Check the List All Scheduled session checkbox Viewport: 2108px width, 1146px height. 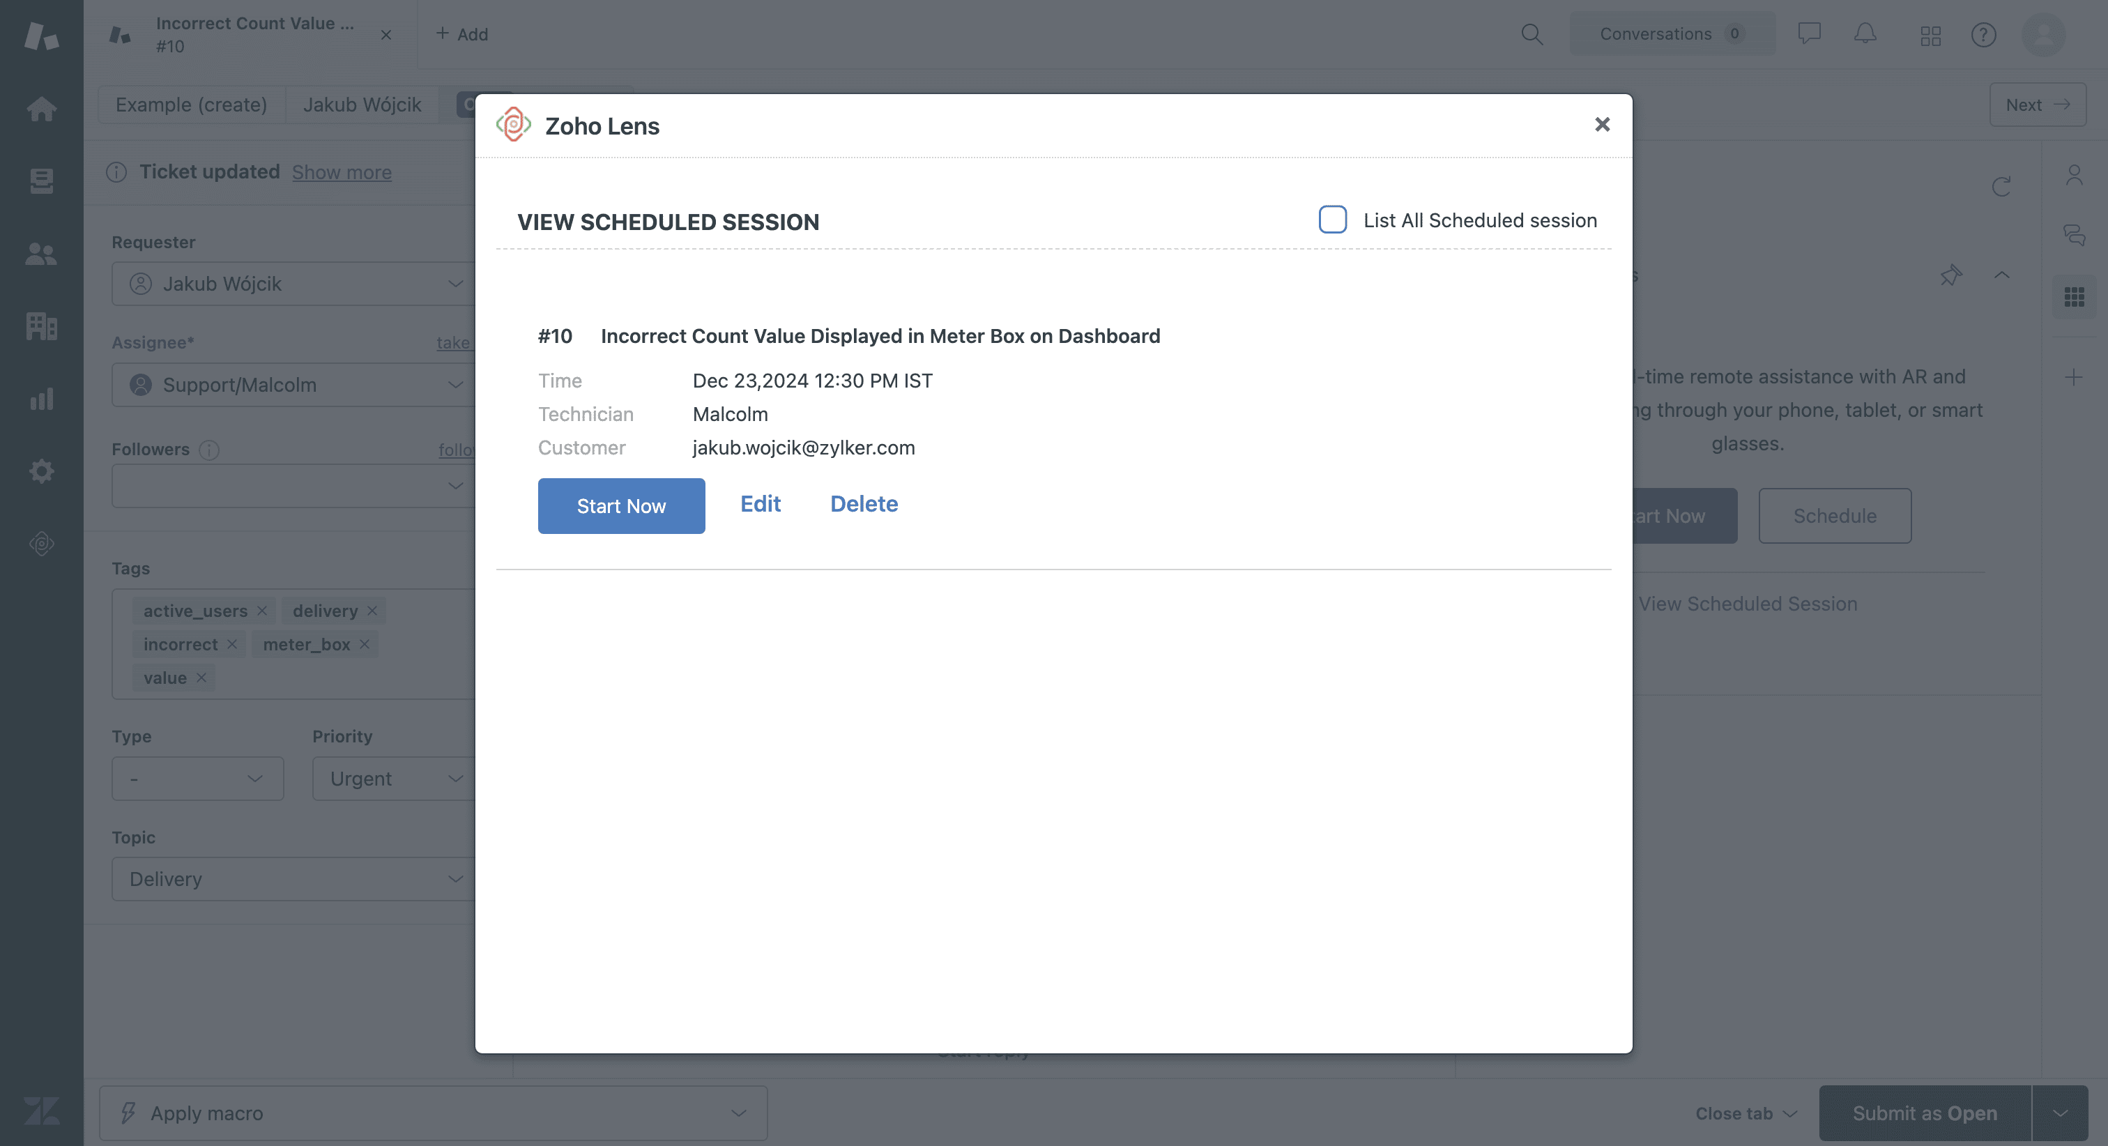pyautogui.click(x=1332, y=220)
